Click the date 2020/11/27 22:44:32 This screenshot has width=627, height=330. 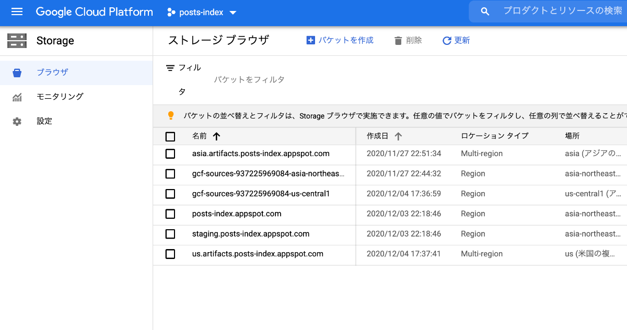404,174
